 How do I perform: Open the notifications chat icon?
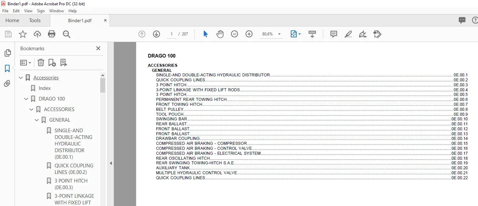[x=462, y=21]
